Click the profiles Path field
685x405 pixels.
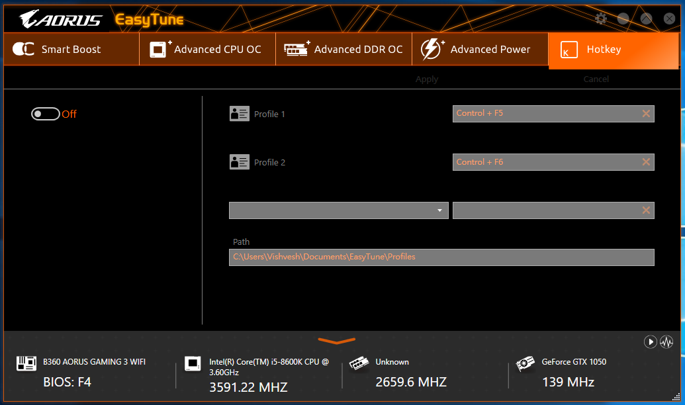(441, 257)
